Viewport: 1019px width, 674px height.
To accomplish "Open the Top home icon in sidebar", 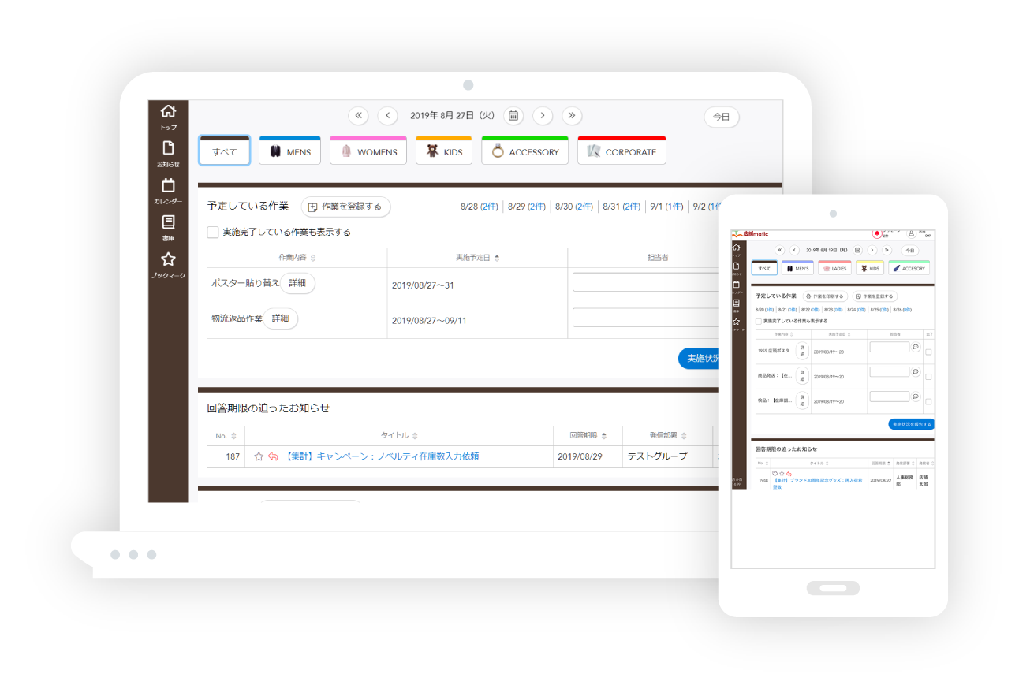I will point(168,112).
